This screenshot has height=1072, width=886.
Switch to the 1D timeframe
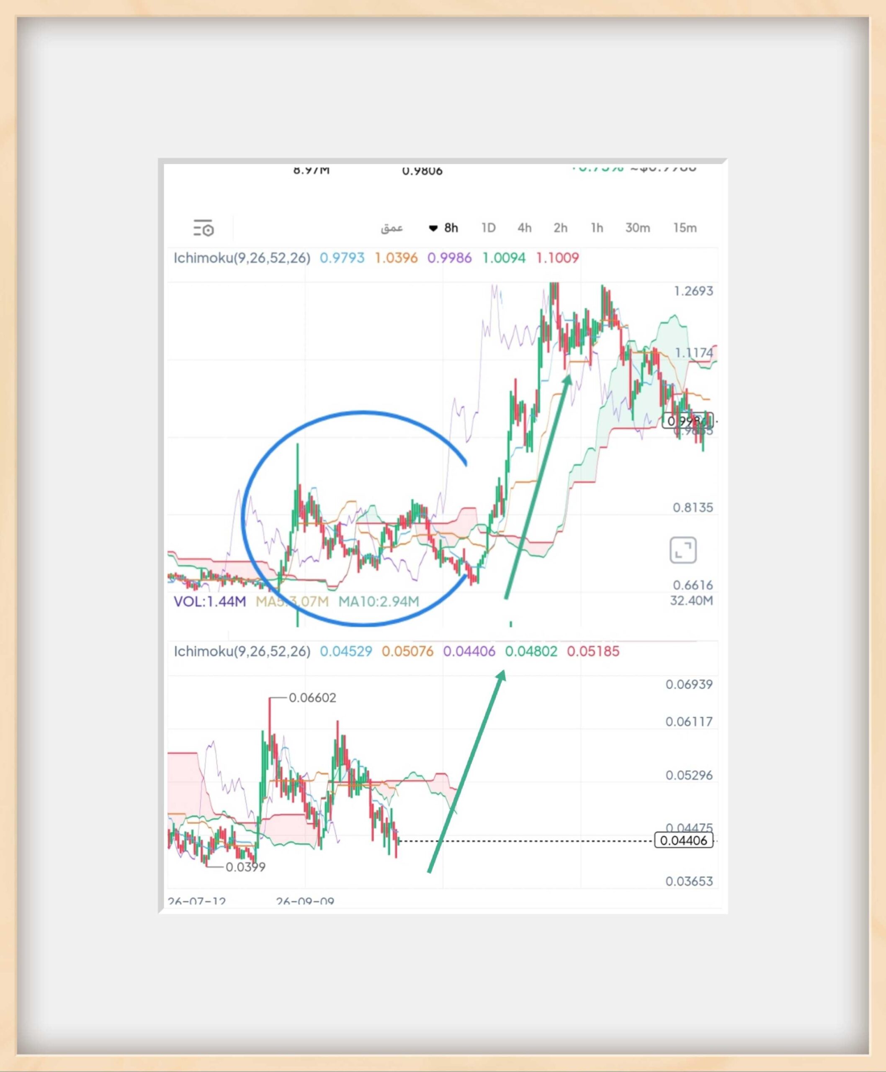pyautogui.click(x=488, y=228)
